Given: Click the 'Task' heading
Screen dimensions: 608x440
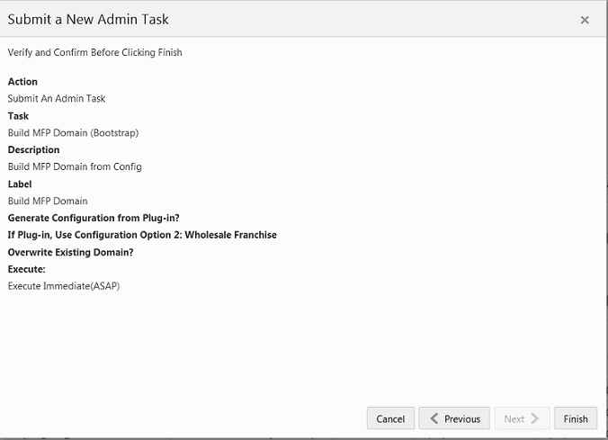Looking at the screenshot, I should pos(18,116).
